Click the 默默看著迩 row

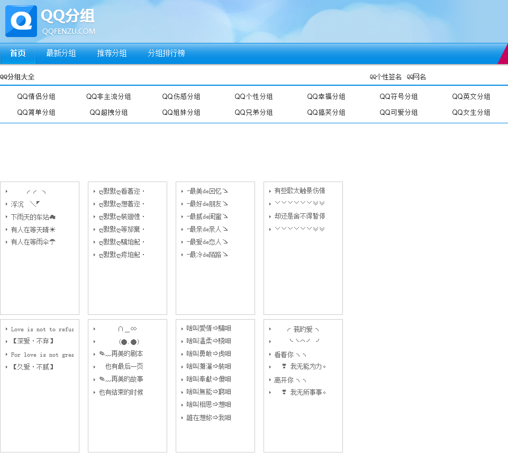122,191
